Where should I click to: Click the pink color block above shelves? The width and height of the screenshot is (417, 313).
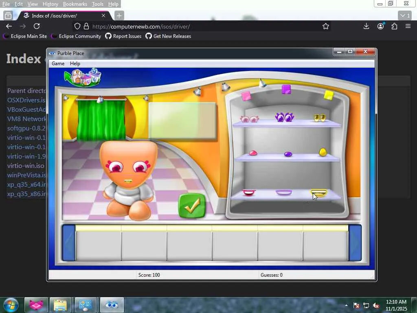(x=246, y=96)
